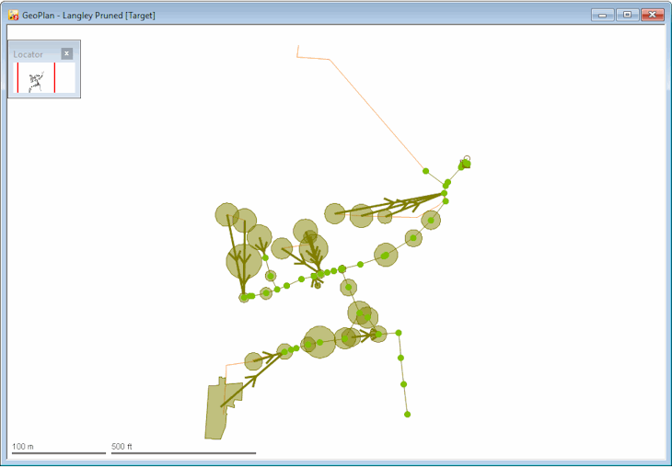Screen dimensions: 672x467
Task: Click the GeoPlan - Langley Pruned [Target] title text
Action: click(88, 16)
